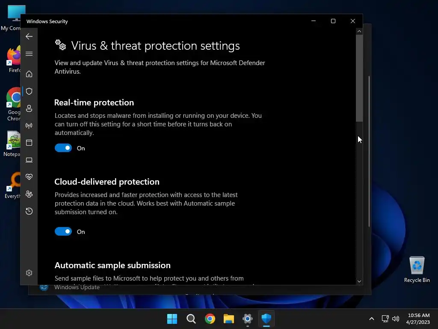Click scrollbar down arrow in Windows Security
Screen dimensions: 438x329
click(359, 281)
